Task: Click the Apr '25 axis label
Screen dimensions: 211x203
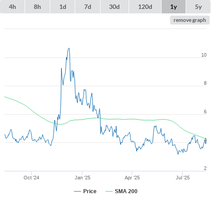Action: [x=132, y=178]
